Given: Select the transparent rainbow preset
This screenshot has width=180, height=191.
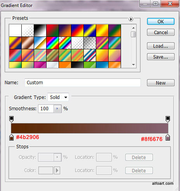Looking at the screenshot, I should coord(65,43).
